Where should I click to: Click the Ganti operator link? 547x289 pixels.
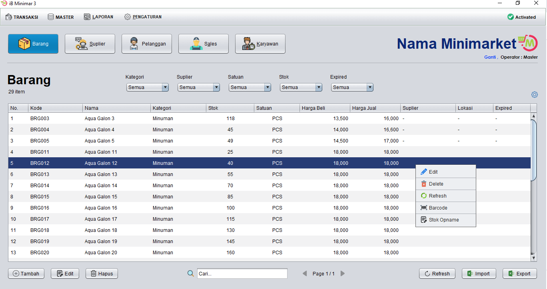[x=490, y=57]
